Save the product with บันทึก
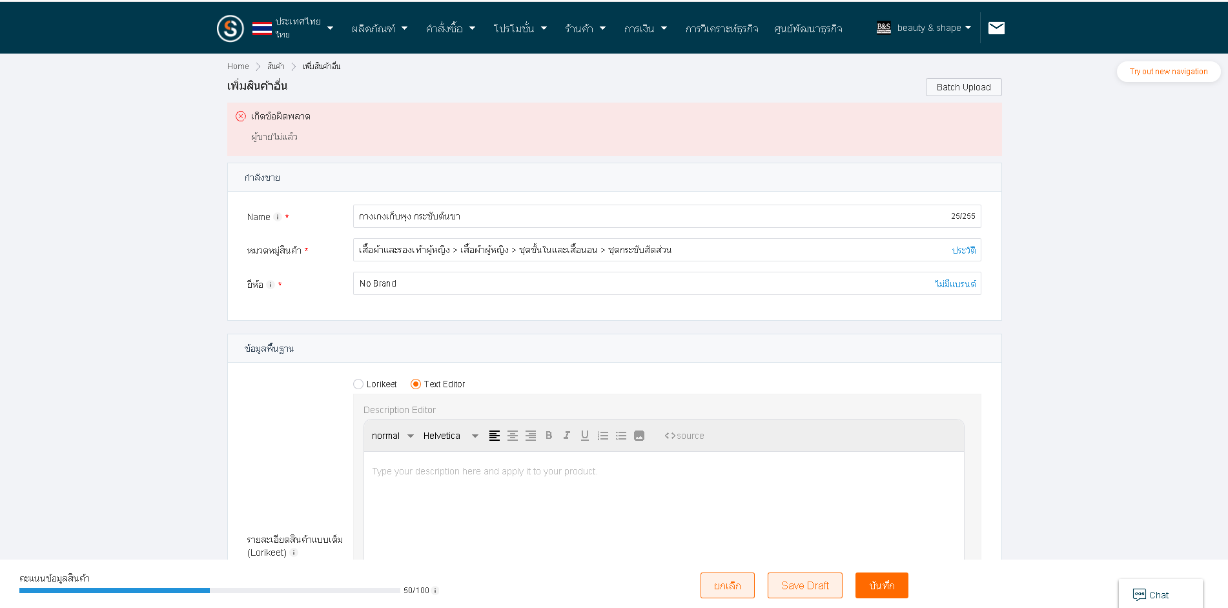 [882, 585]
